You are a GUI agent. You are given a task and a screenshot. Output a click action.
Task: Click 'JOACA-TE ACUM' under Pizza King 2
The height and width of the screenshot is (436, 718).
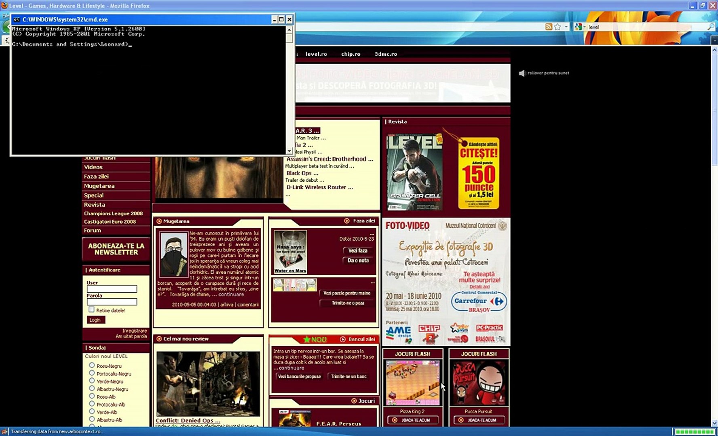coord(412,420)
